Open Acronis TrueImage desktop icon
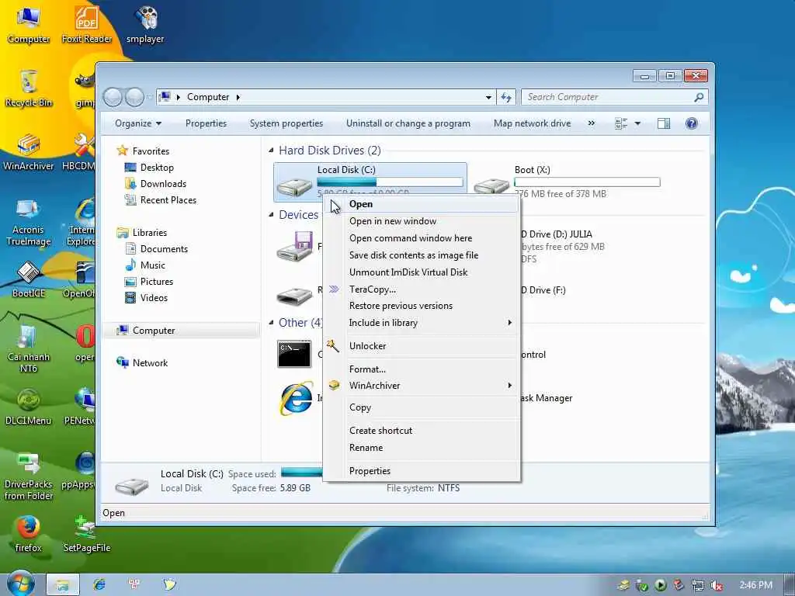Screen dimensions: 795x596 tap(29, 221)
